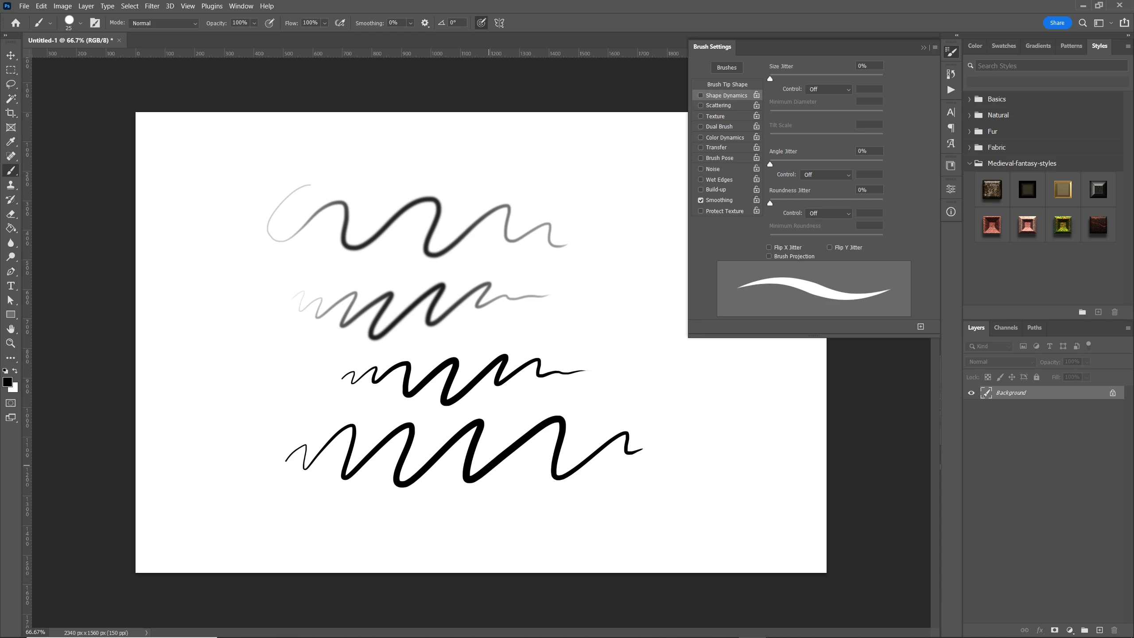This screenshot has height=638, width=1134.
Task: Enable the Scattering checkbox
Action: [700, 105]
